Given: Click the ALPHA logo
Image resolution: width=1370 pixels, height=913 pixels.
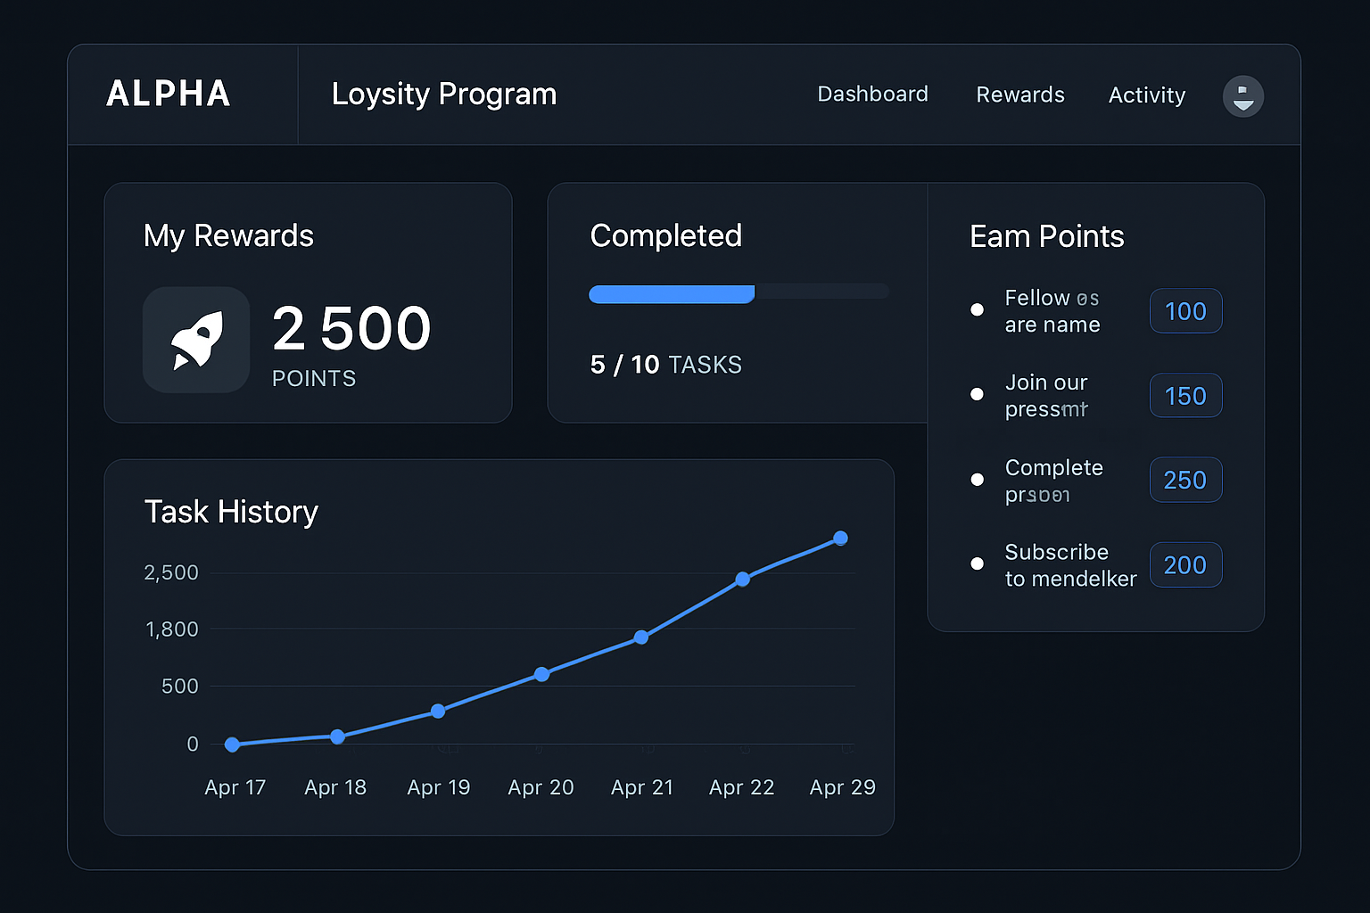Looking at the screenshot, I should 168,94.
